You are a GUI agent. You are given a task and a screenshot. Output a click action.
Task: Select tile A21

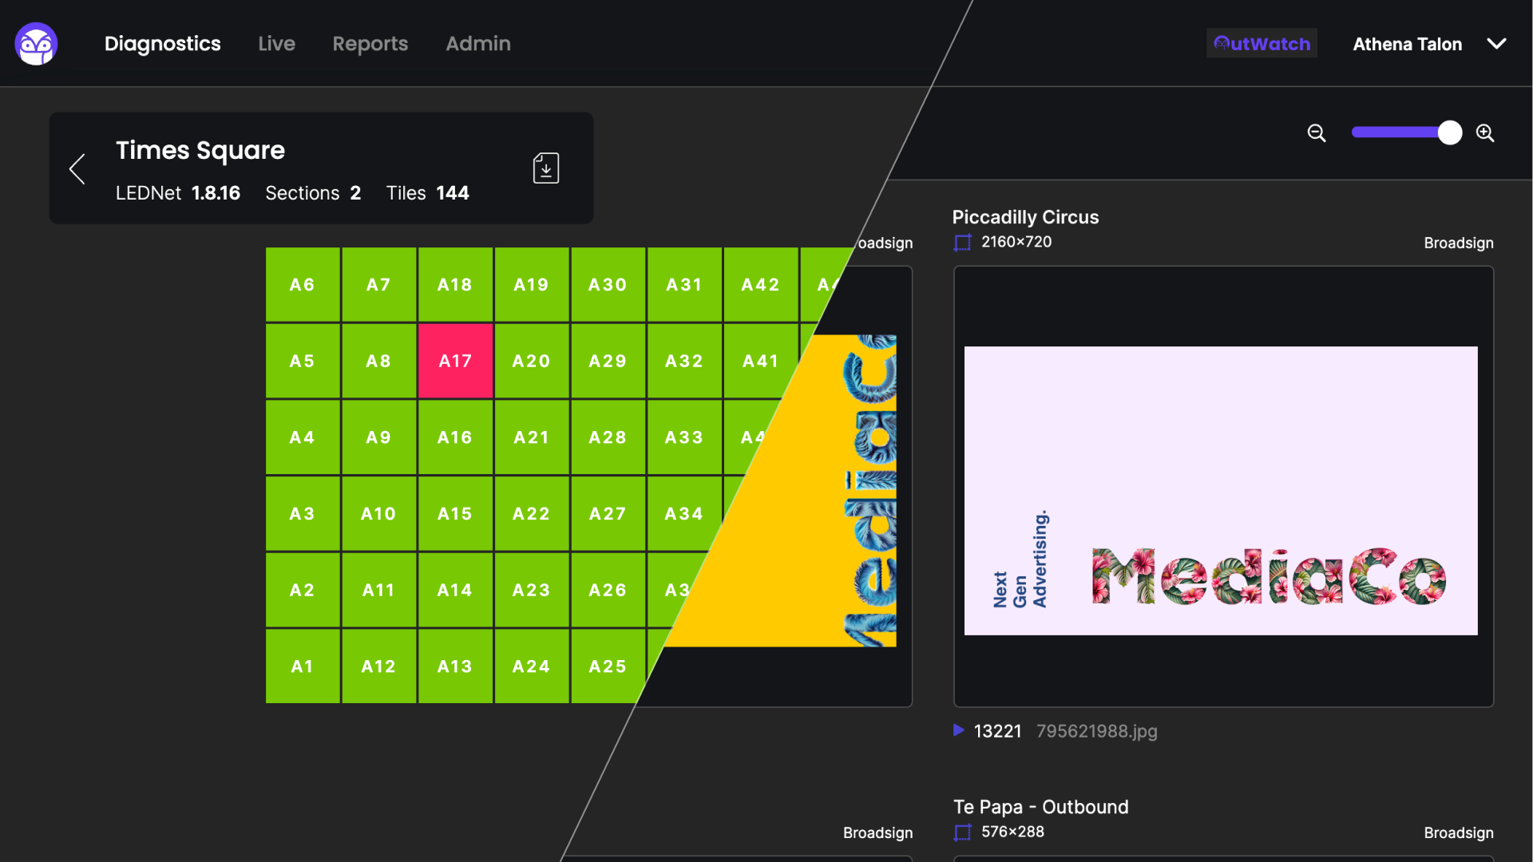tap(532, 437)
